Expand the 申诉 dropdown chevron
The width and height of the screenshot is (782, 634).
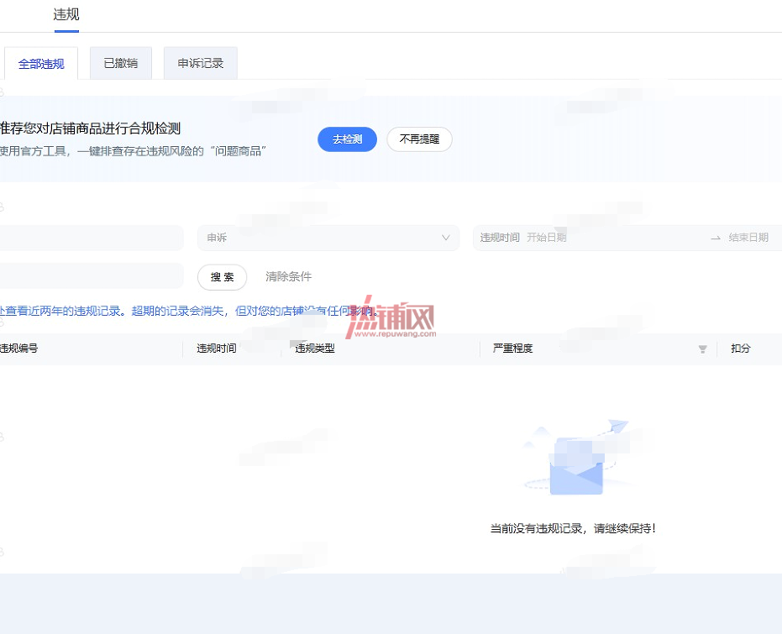tap(446, 238)
